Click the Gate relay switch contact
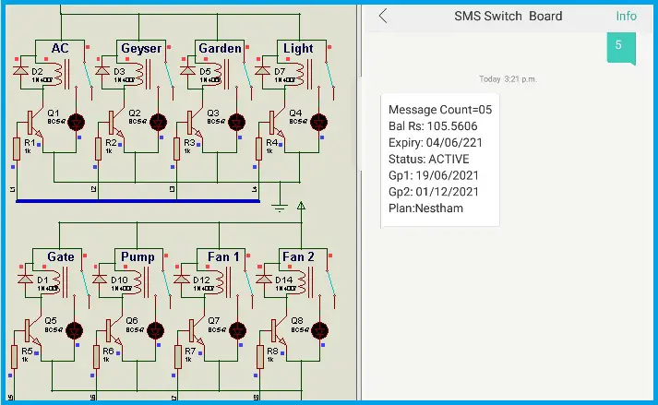Screen dimensions: 658x405 86,283
